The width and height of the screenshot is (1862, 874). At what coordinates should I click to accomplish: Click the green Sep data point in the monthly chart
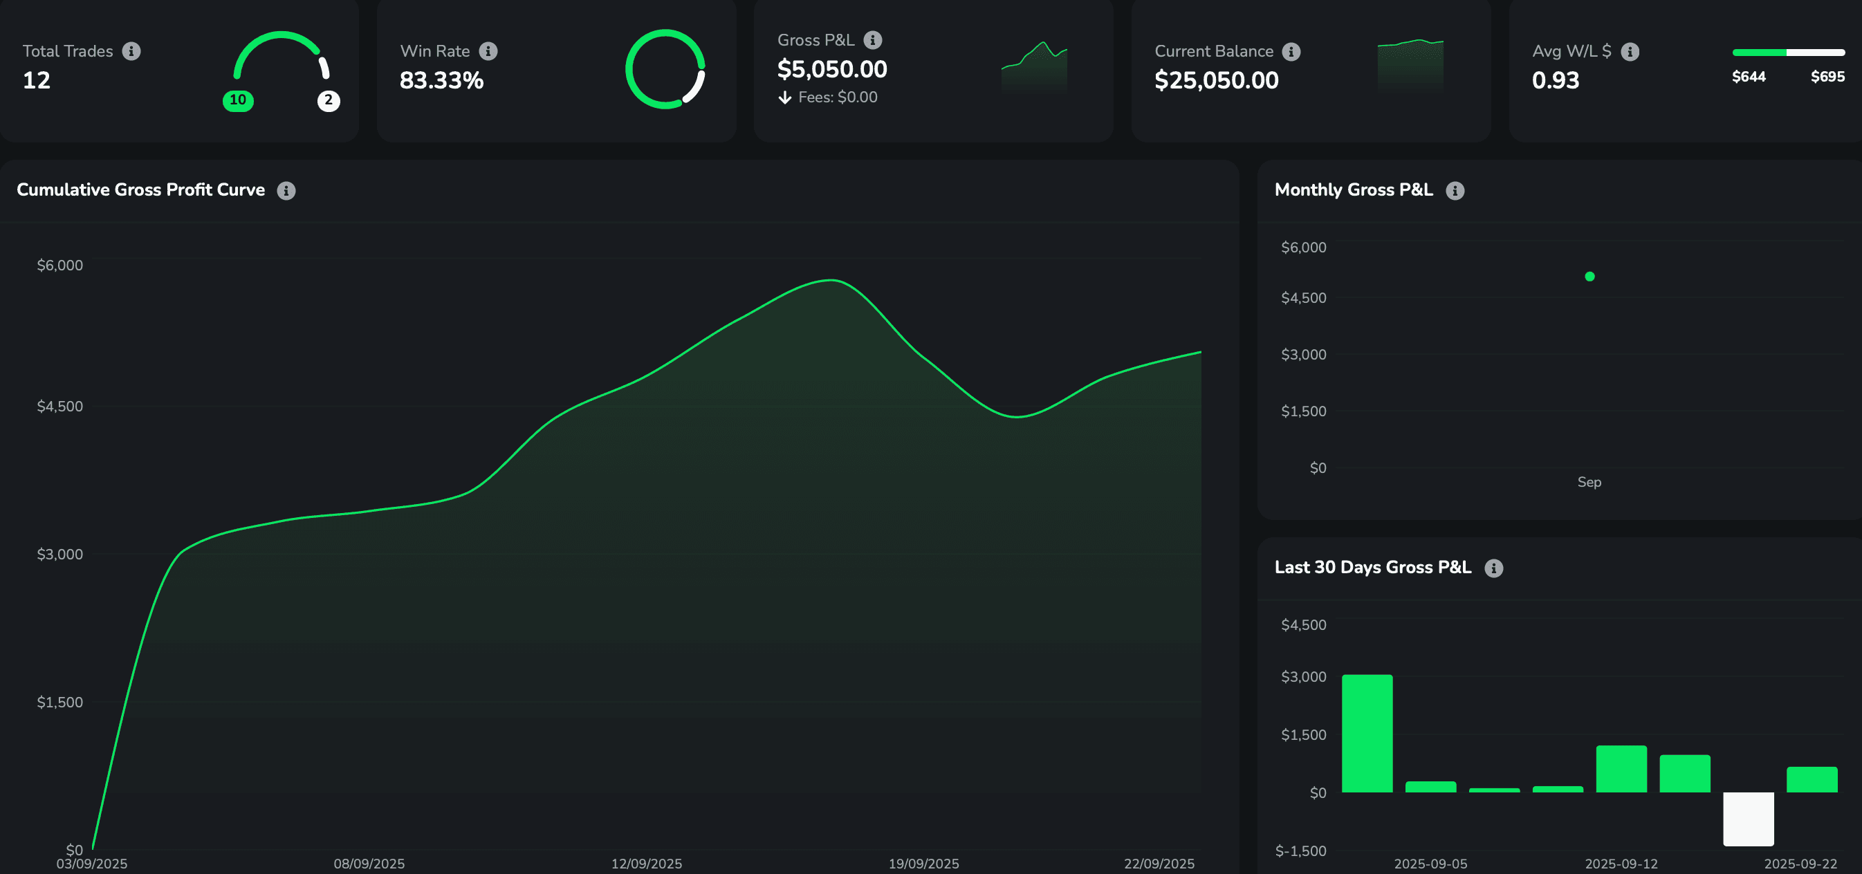(x=1589, y=277)
